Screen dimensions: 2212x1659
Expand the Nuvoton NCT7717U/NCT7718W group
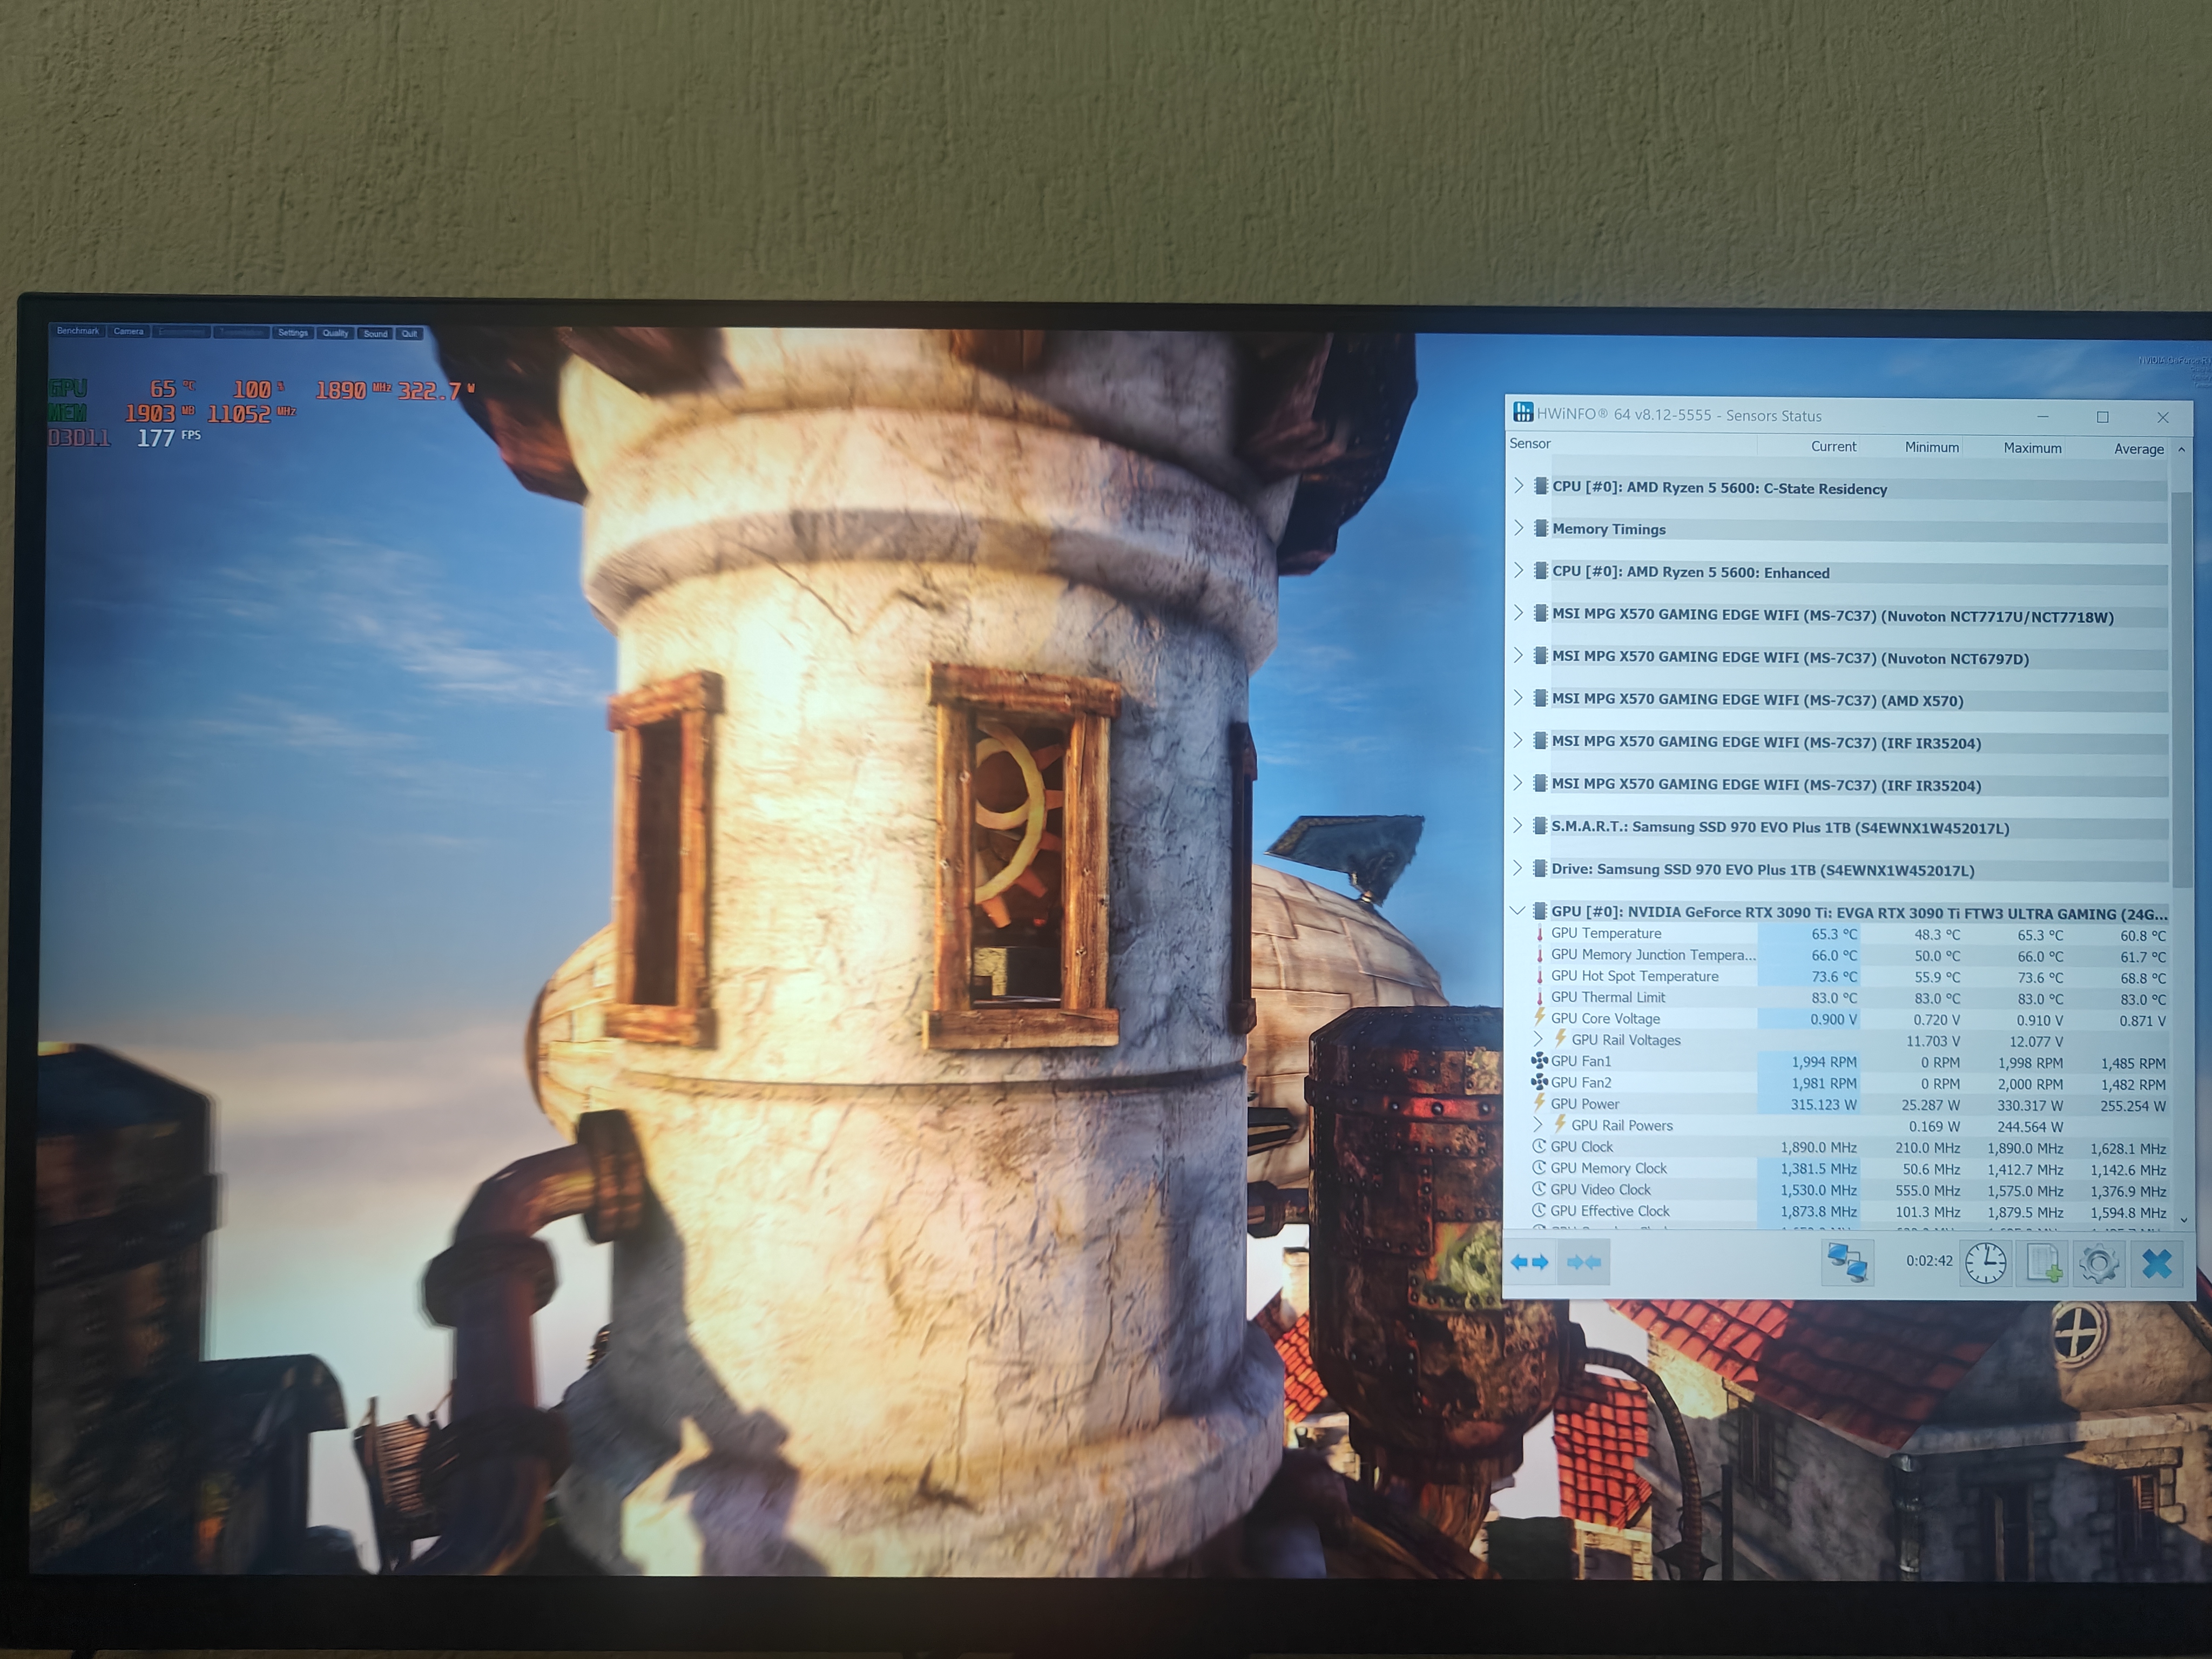[x=1519, y=613]
